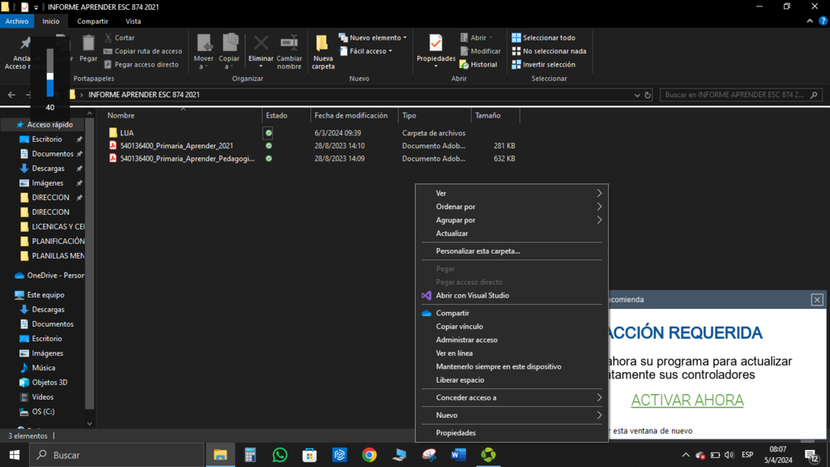Image resolution: width=830 pixels, height=467 pixels.
Task: Open the Mover a command
Action: [203, 51]
